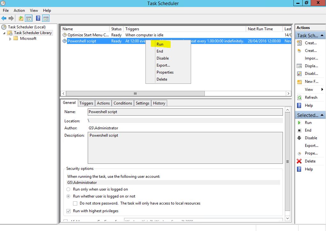326x231 pixels.
Task: Choose Delete from the context menu
Action: [x=168, y=79]
